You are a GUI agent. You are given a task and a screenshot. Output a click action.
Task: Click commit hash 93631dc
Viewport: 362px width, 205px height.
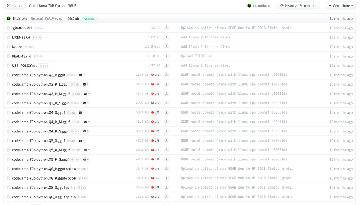pyautogui.click(x=74, y=19)
